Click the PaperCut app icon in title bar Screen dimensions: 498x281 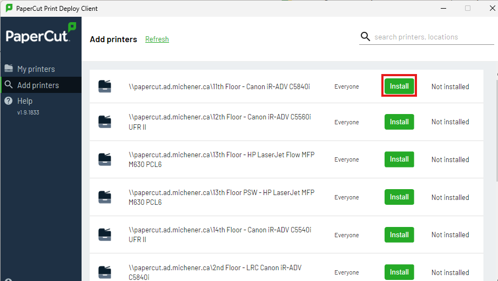(9, 8)
